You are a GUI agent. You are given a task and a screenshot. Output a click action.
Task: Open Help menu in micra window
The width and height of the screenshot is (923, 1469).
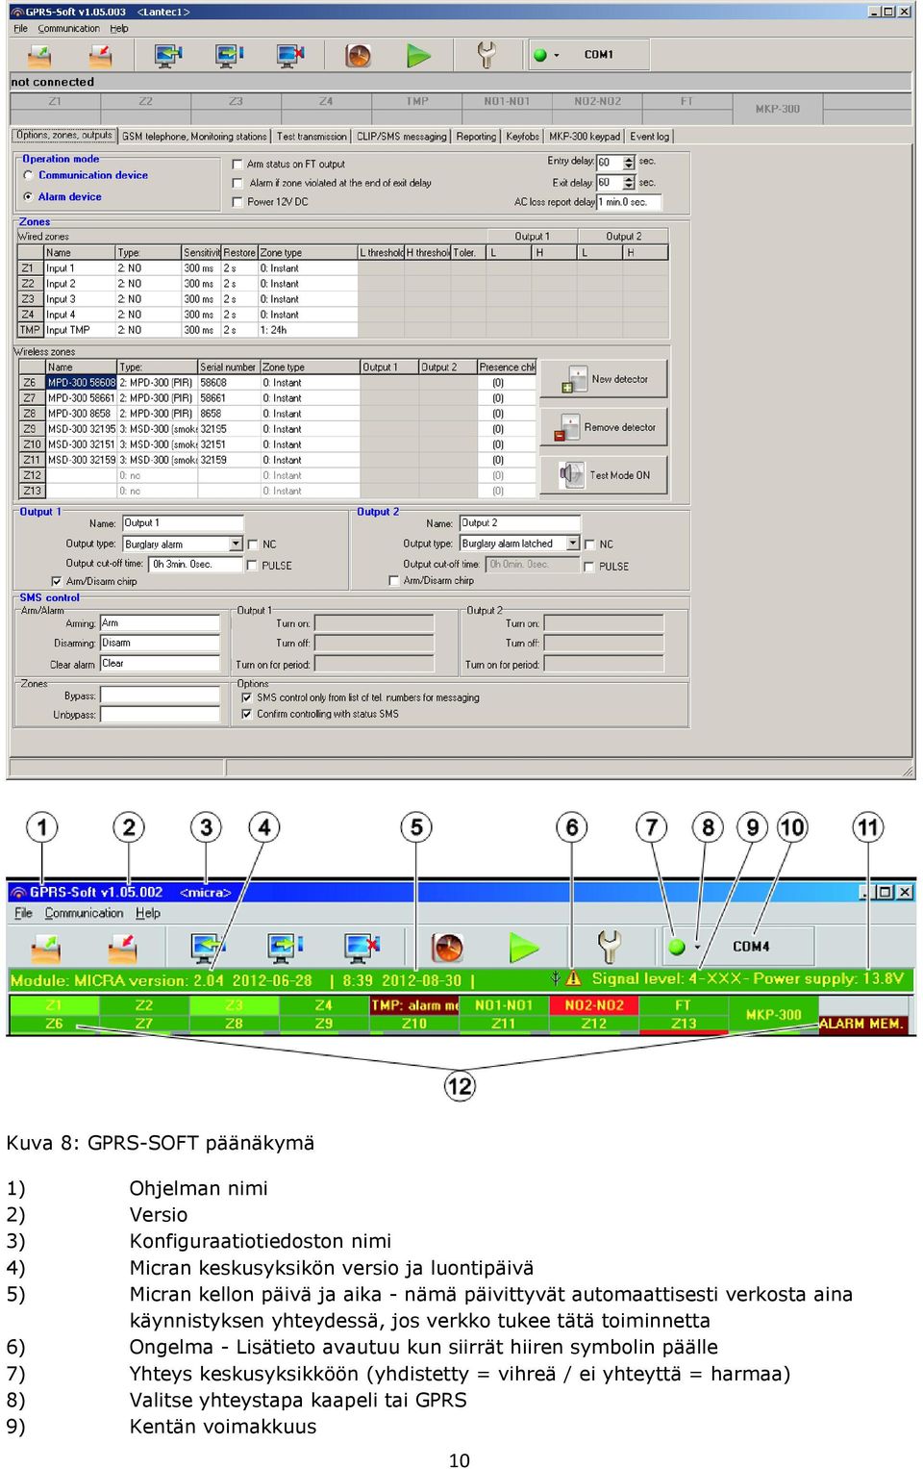(147, 913)
